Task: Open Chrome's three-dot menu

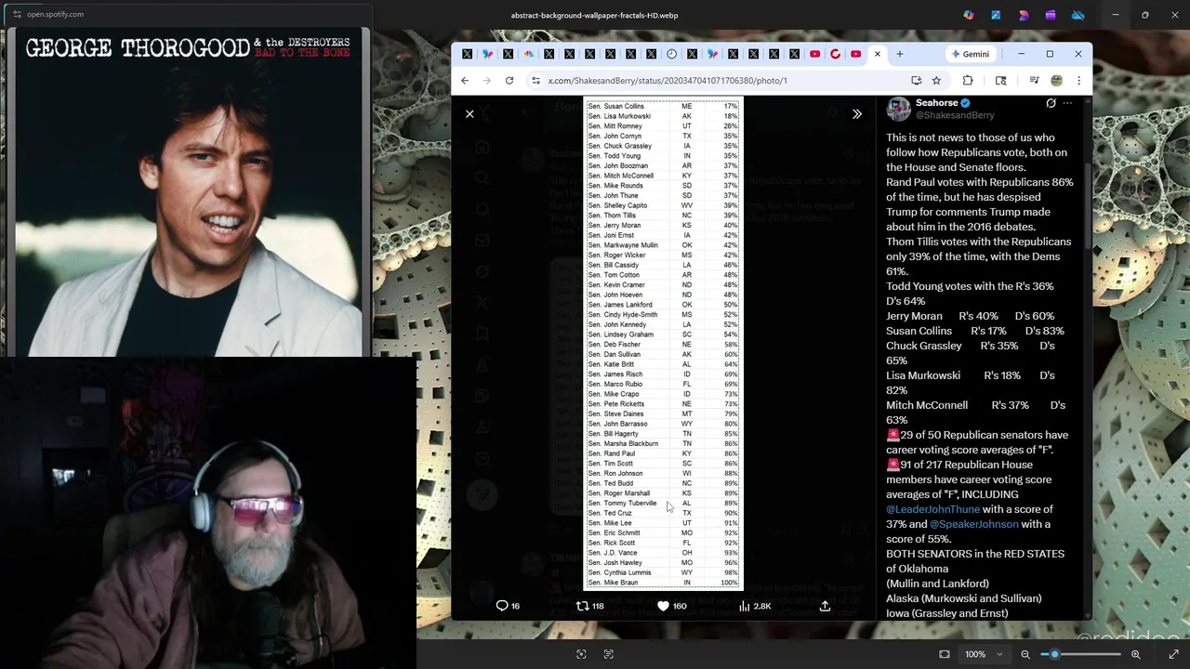Action: (1078, 81)
